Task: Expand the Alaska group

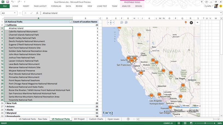Action: tap(5, 110)
